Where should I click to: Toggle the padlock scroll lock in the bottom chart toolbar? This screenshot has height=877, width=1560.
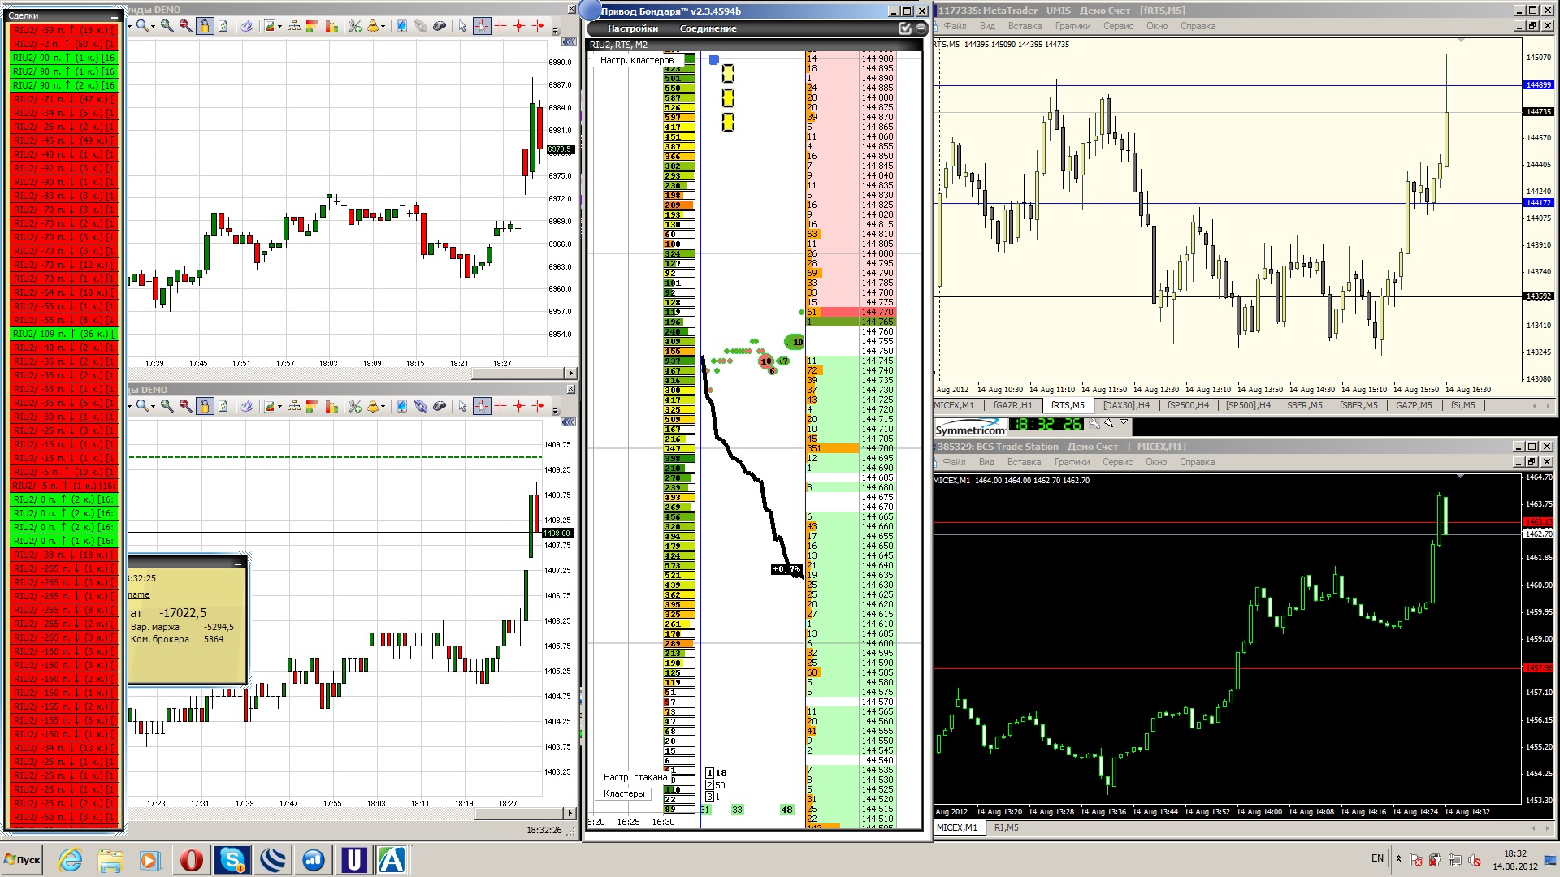[x=204, y=406]
